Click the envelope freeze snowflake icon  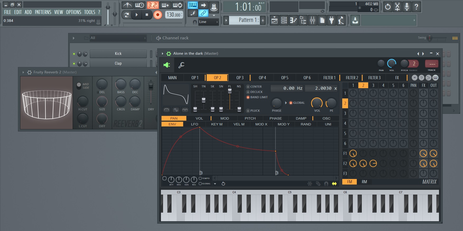coord(310,183)
